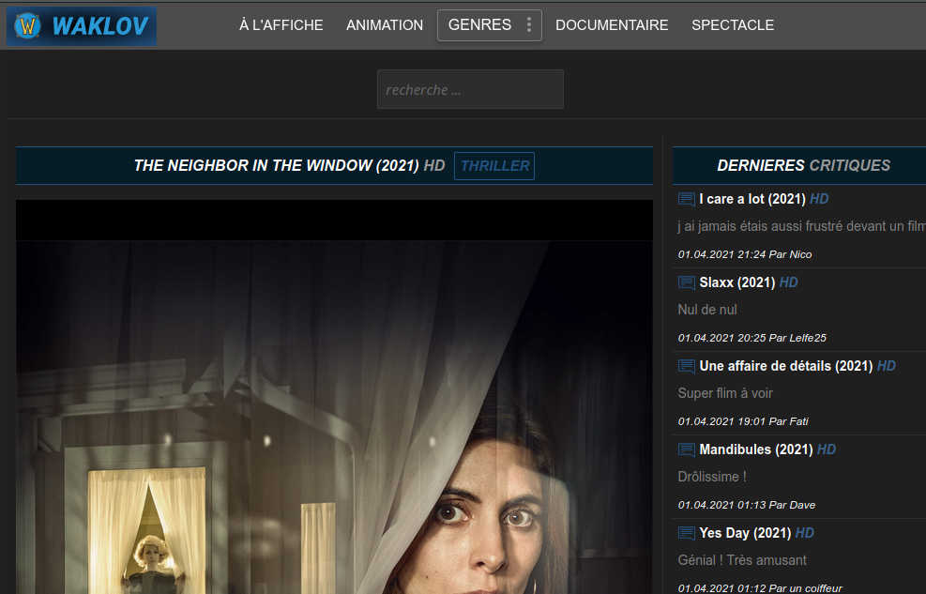
Task: Click the Thriller genre tag
Action: [494, 166]
